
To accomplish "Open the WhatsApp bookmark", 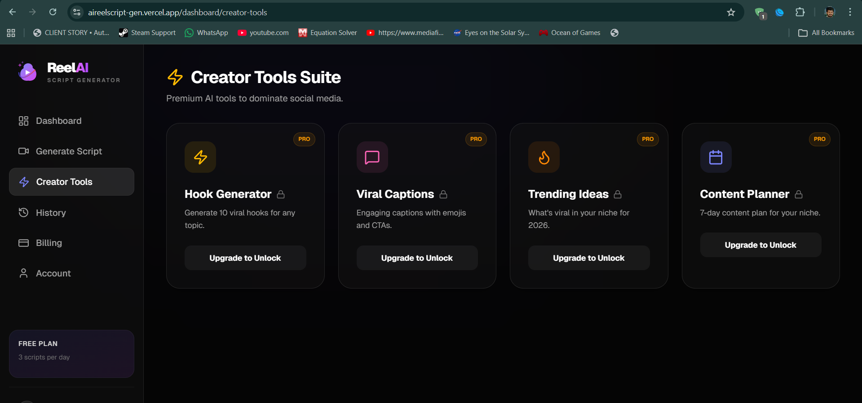I will pos(207,33).
